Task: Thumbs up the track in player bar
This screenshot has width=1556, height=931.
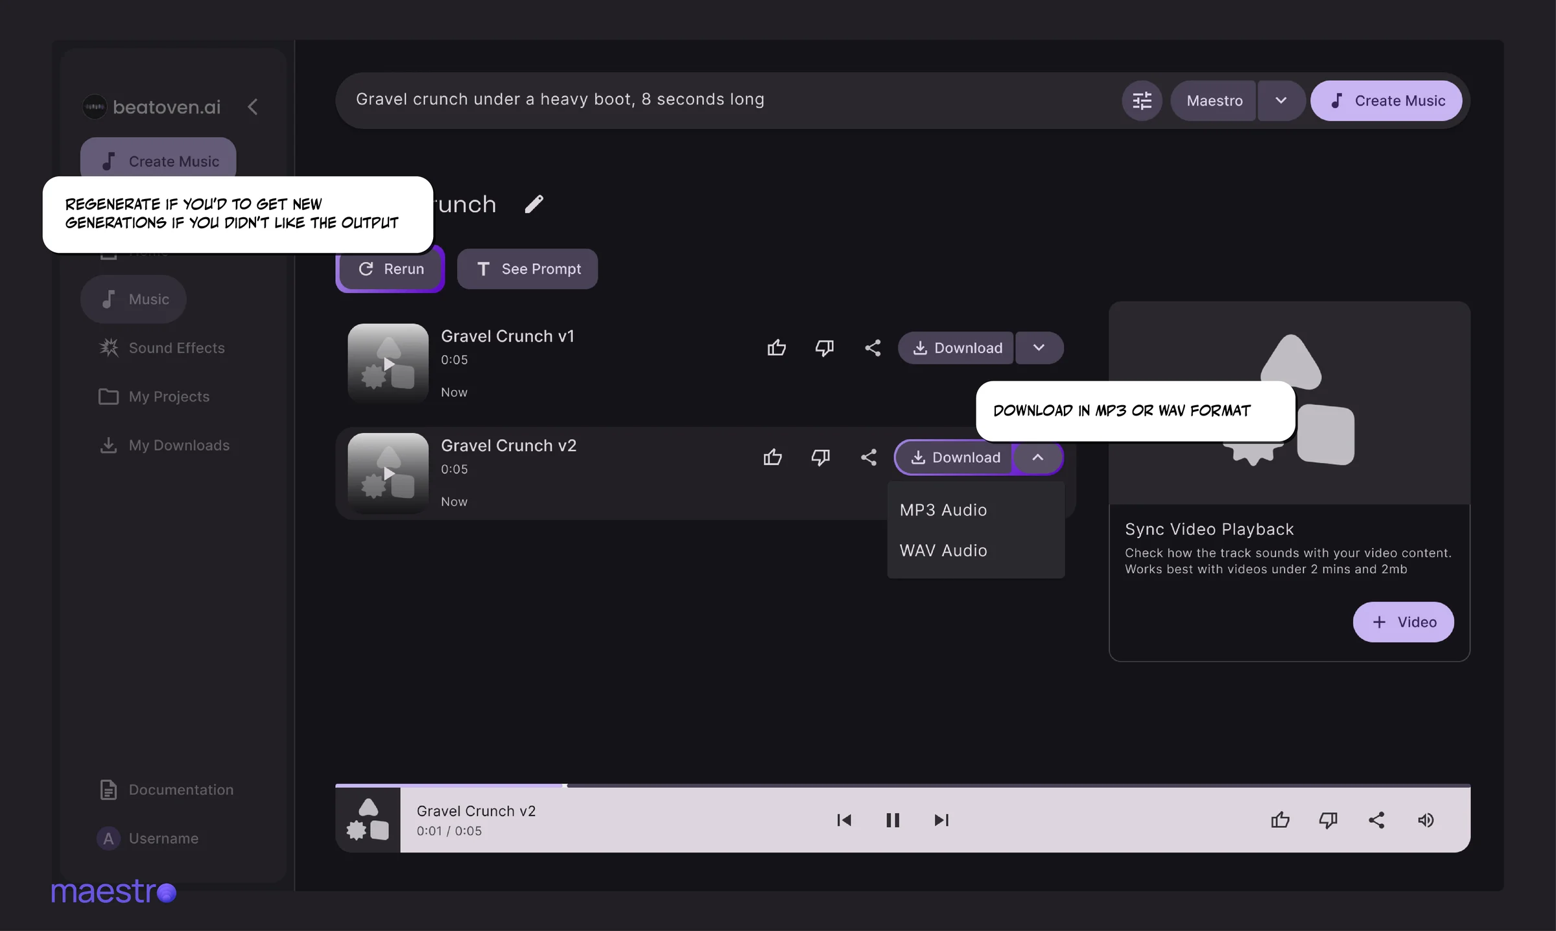Action: click(x=1280, y=820)
